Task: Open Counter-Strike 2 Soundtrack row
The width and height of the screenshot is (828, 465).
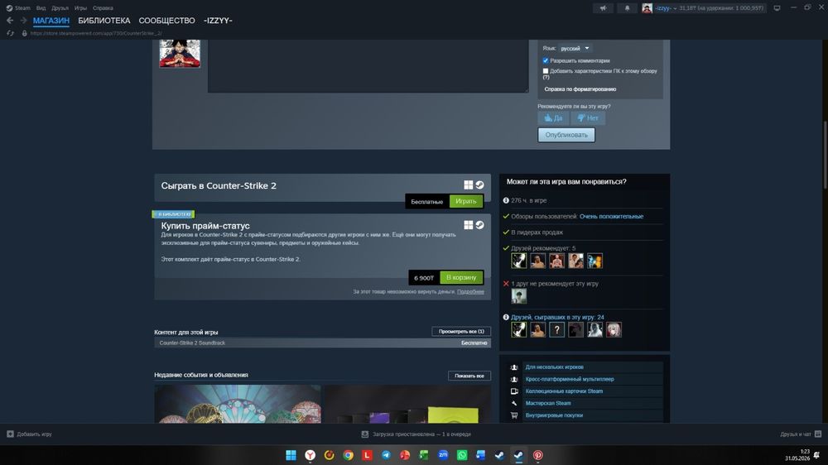Action: [x=322, y=343]
